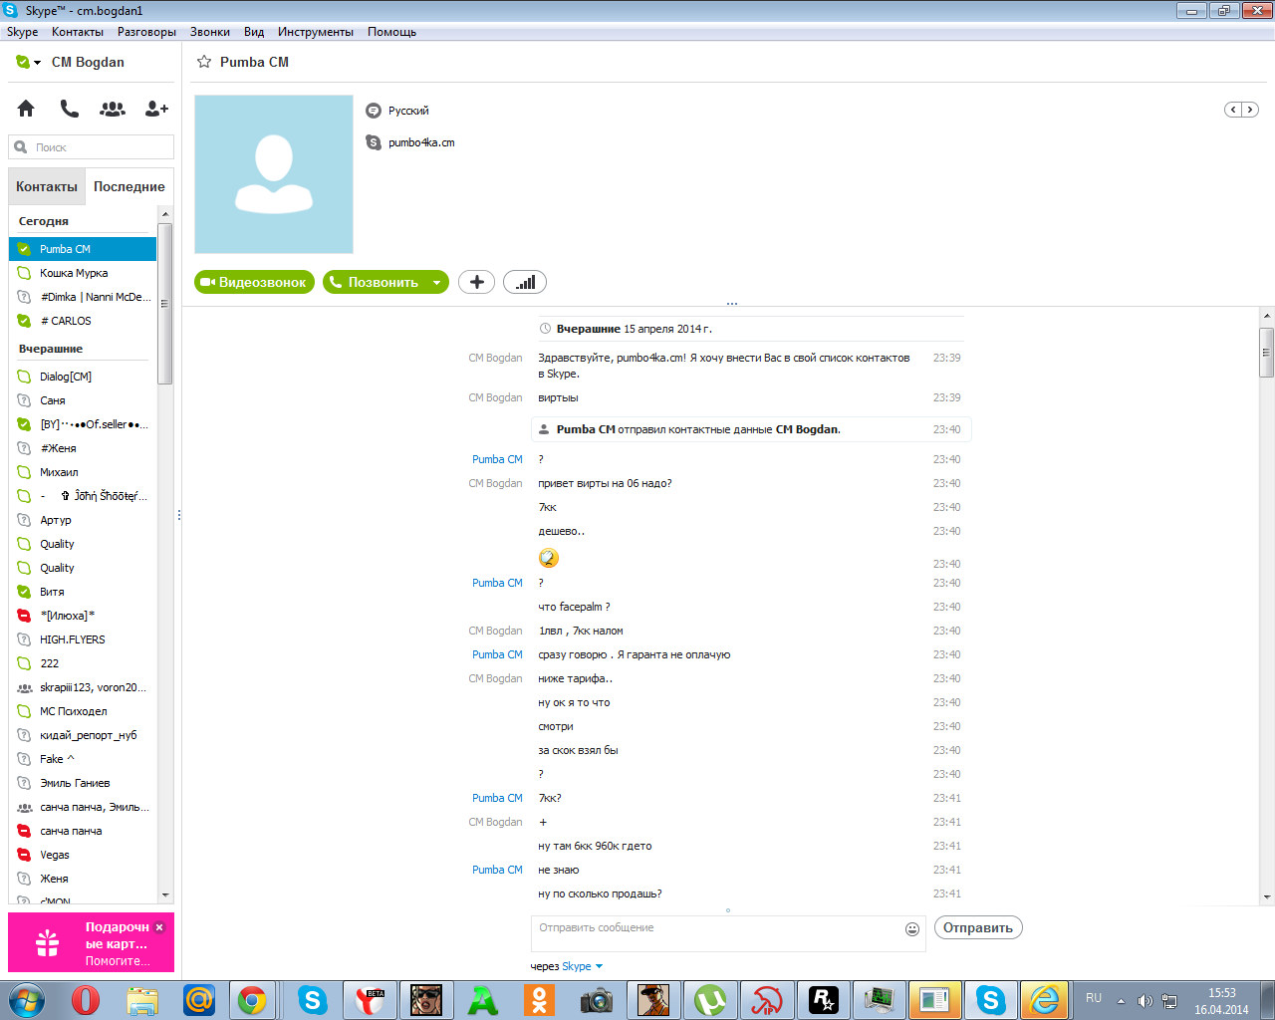The width and height of the screenshot is (1275, 1020).
Task: Select Артур contact
Action: click(83, 520)
